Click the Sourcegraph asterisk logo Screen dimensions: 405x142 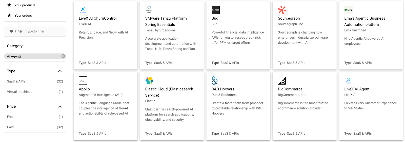click(x=282, y=10)
